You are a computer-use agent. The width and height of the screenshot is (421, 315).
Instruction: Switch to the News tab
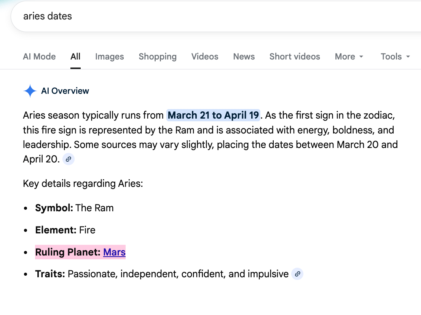(244, 57)
